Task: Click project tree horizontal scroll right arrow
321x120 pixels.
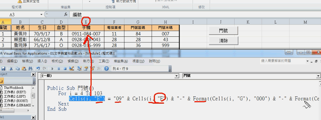Action: (29, 111)
